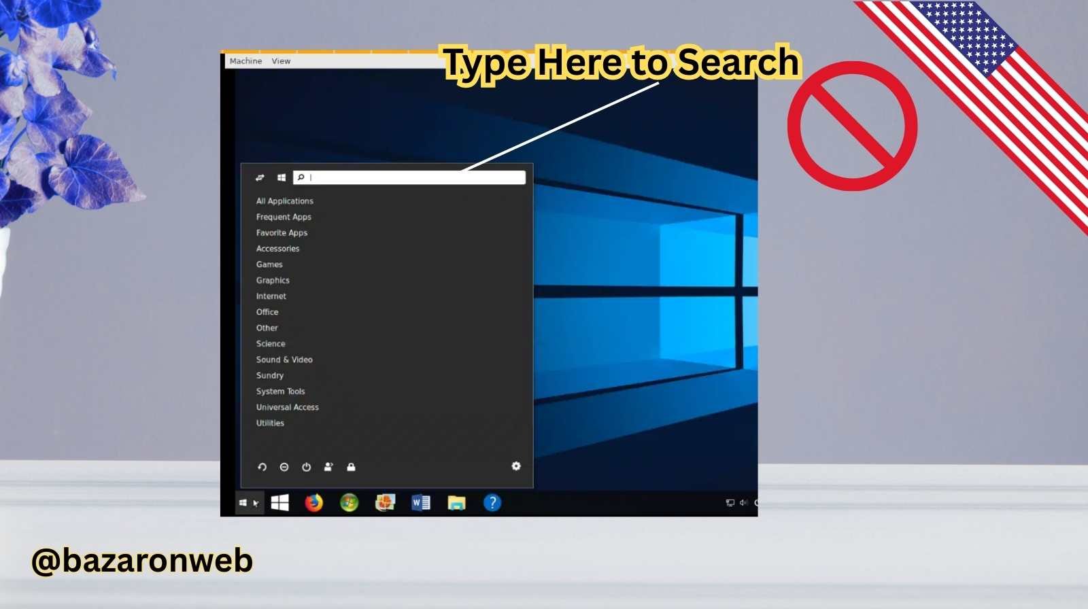Click the network tray icon
Image resolution: width=1088 pixels, height=609 pixels.
click(730, 503)
